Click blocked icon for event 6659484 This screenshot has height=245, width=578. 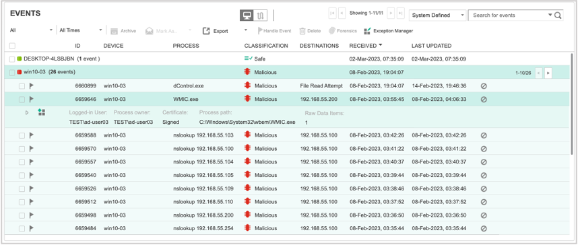pos(484,228)
